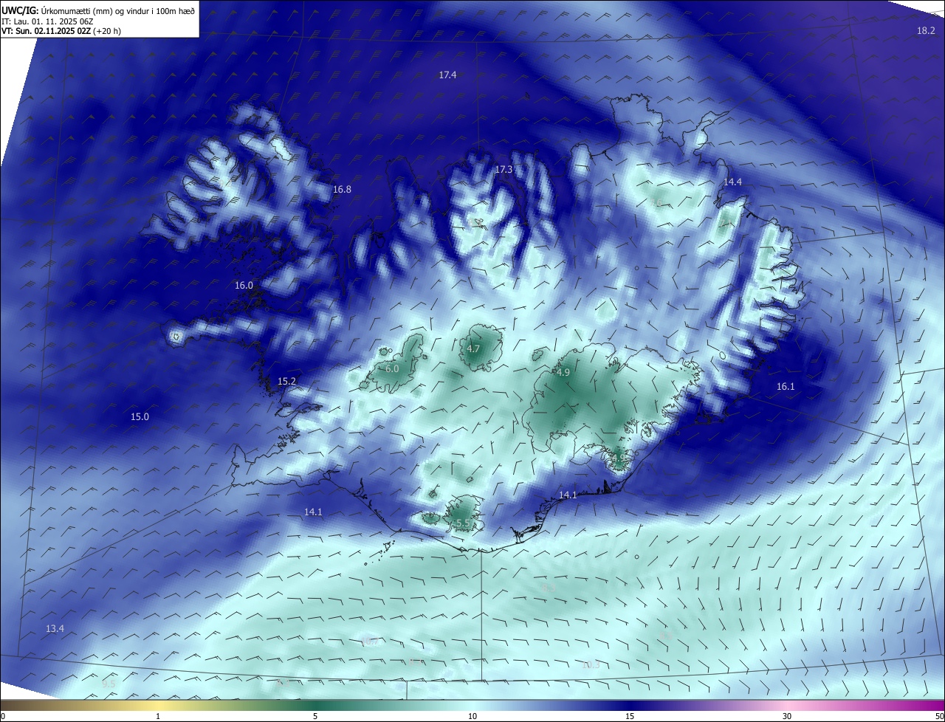
Task: Select the 13.4 value label
Action: [55, 629]
